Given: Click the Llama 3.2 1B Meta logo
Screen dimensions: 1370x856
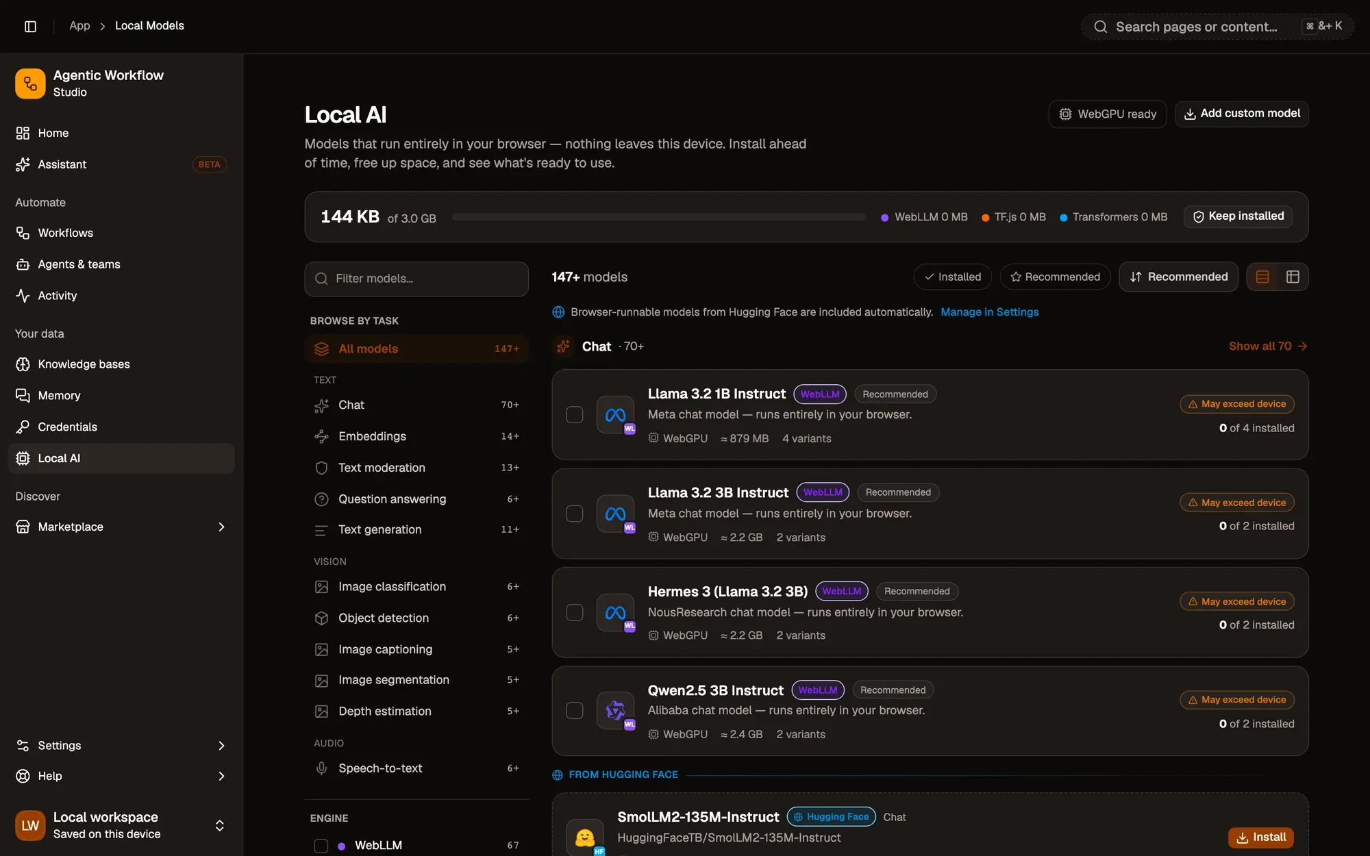Looking at the screenshot, I should pos(615,415).
